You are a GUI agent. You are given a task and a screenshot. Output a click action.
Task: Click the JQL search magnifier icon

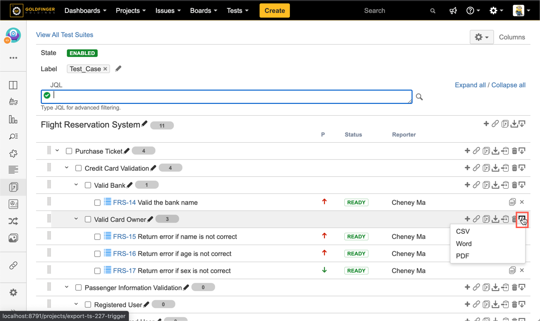[x=419, y=97]
